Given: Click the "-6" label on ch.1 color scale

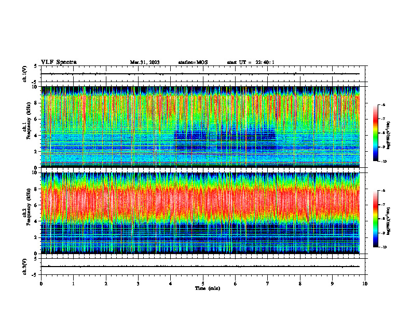Looking at the screenshot, I should click(x=383, y=104).
